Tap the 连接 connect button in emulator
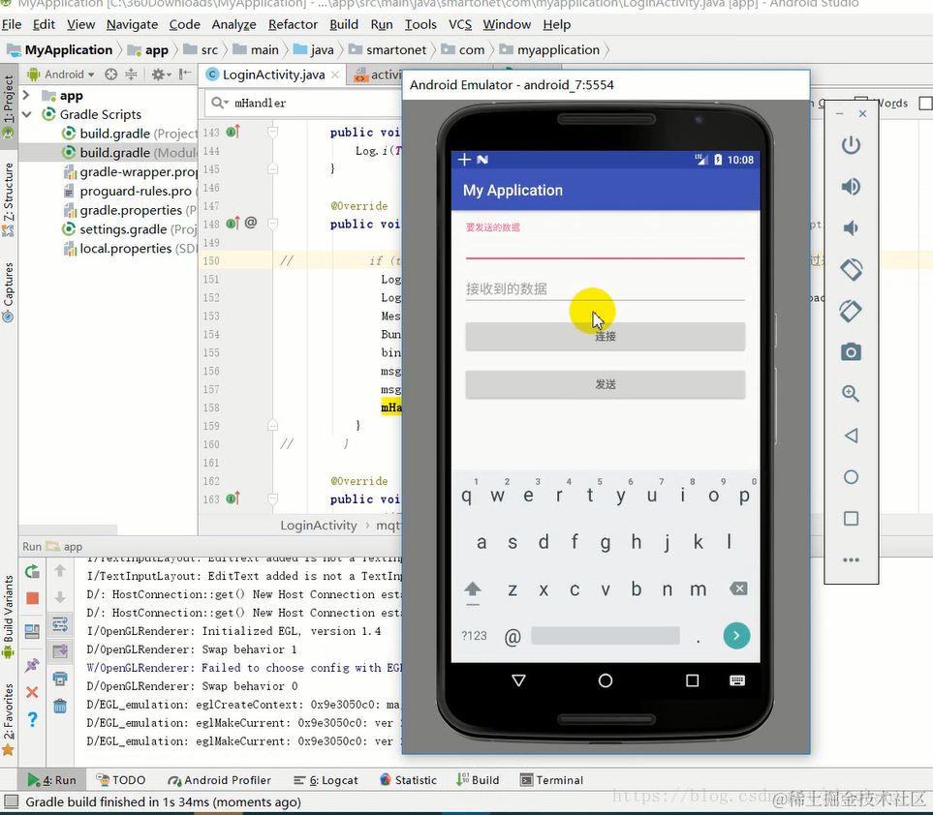 (606, 337)
